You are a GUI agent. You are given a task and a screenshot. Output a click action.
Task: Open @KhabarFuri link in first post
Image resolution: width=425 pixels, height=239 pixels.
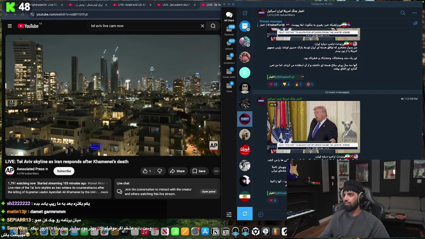tap(286, 77)
